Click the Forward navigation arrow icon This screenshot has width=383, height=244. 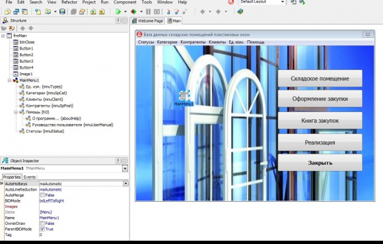pyautogui.click(x=219, y=11)
